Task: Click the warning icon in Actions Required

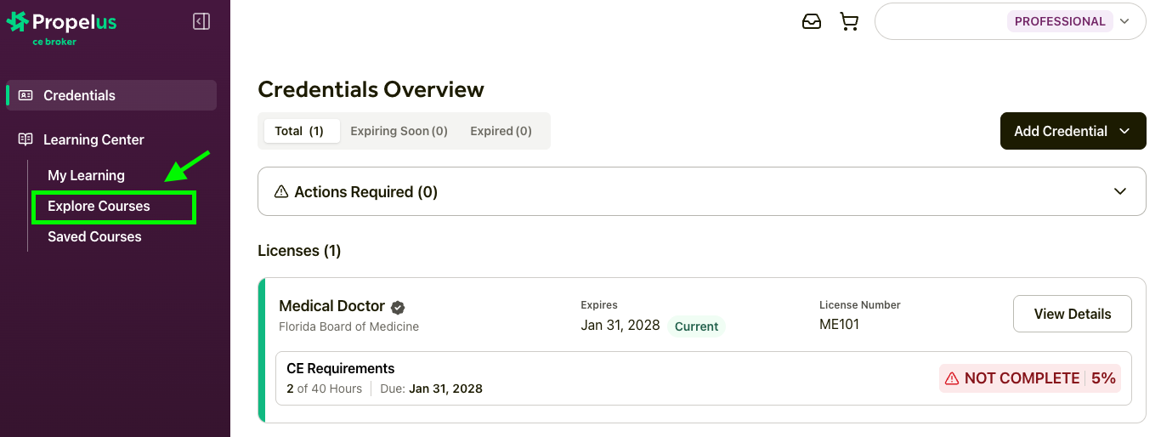Action: pyautogui.click(x=281, y=192)
